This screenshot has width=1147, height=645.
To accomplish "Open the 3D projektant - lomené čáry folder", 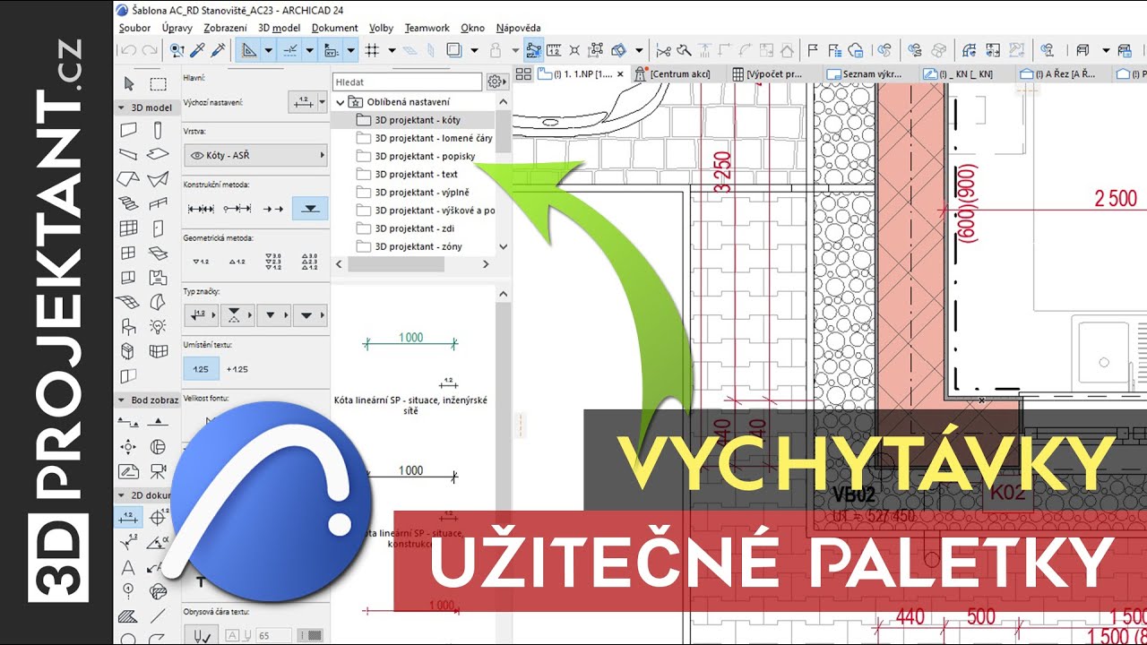I will pos(425,138).
